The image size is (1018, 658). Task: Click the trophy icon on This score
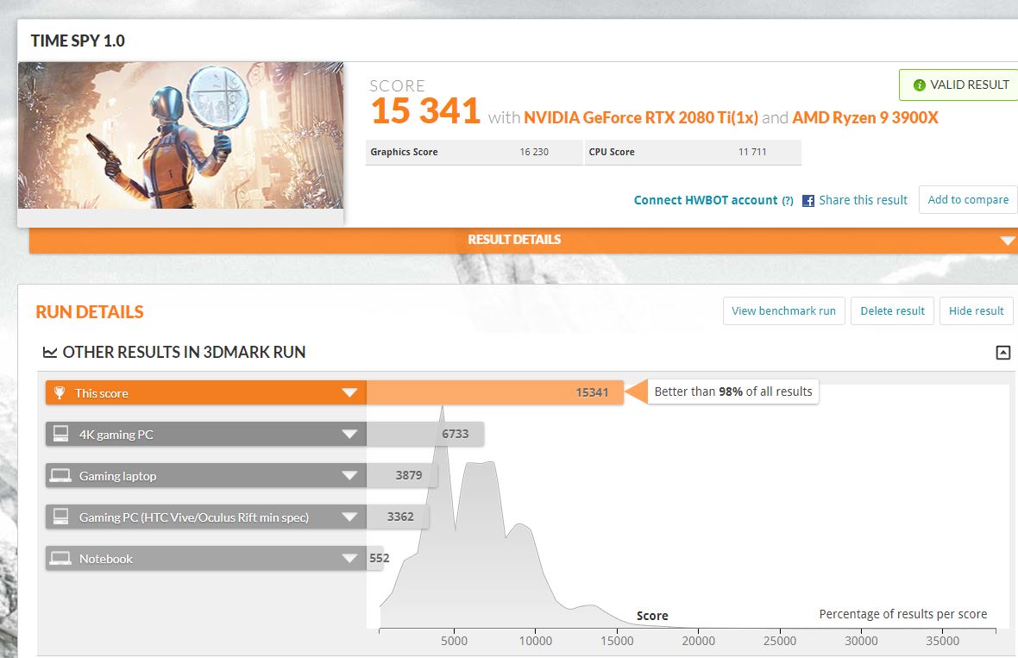click(60, 393)
